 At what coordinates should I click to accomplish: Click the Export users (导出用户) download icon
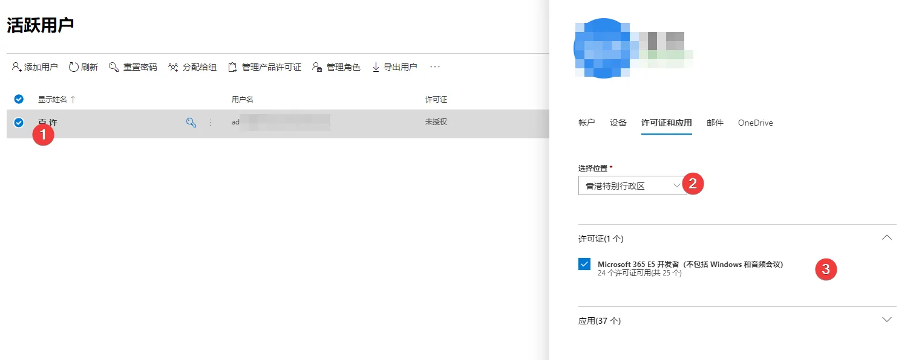[376, 67]
